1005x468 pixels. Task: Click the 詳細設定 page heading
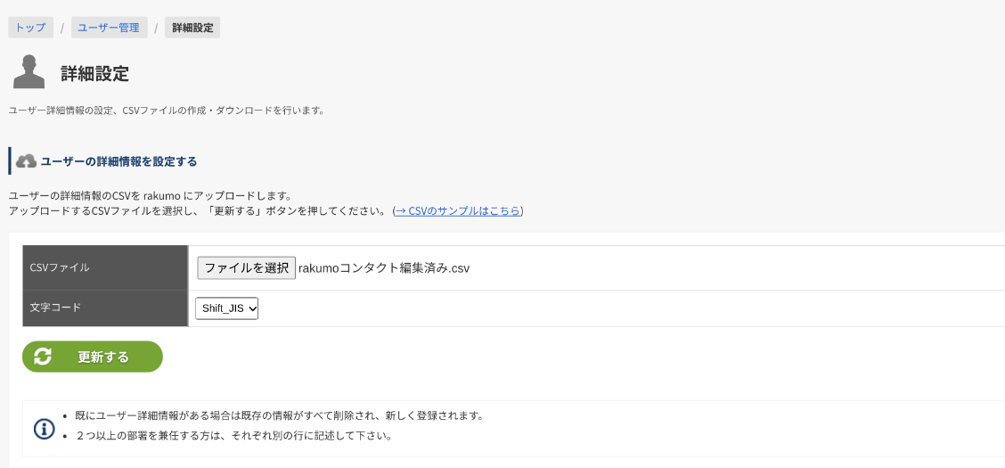(94, 74)
